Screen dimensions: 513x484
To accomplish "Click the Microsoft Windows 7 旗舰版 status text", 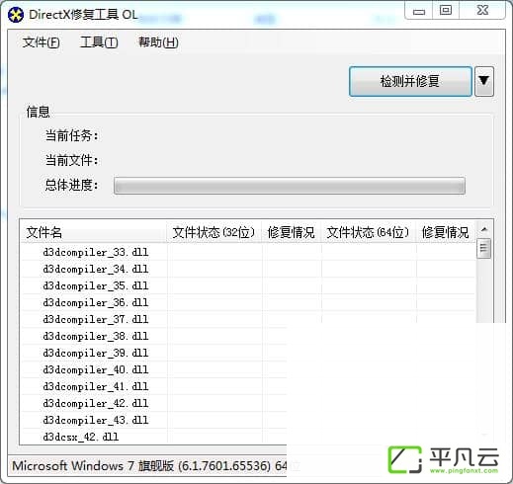I will coord(149,466).
